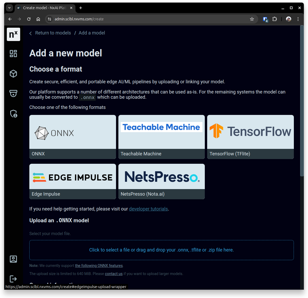Open the developer tutorials link

pyautogui.click(x=148, y=209)
